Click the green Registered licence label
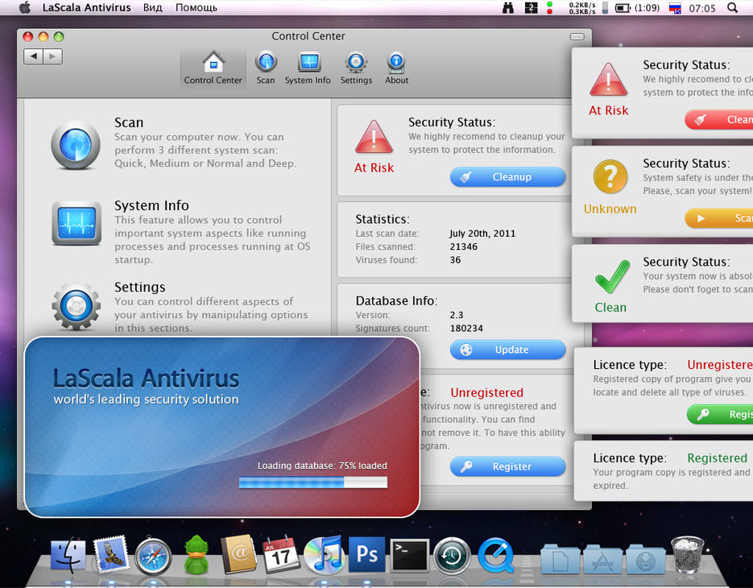 (x=717, y=458)
